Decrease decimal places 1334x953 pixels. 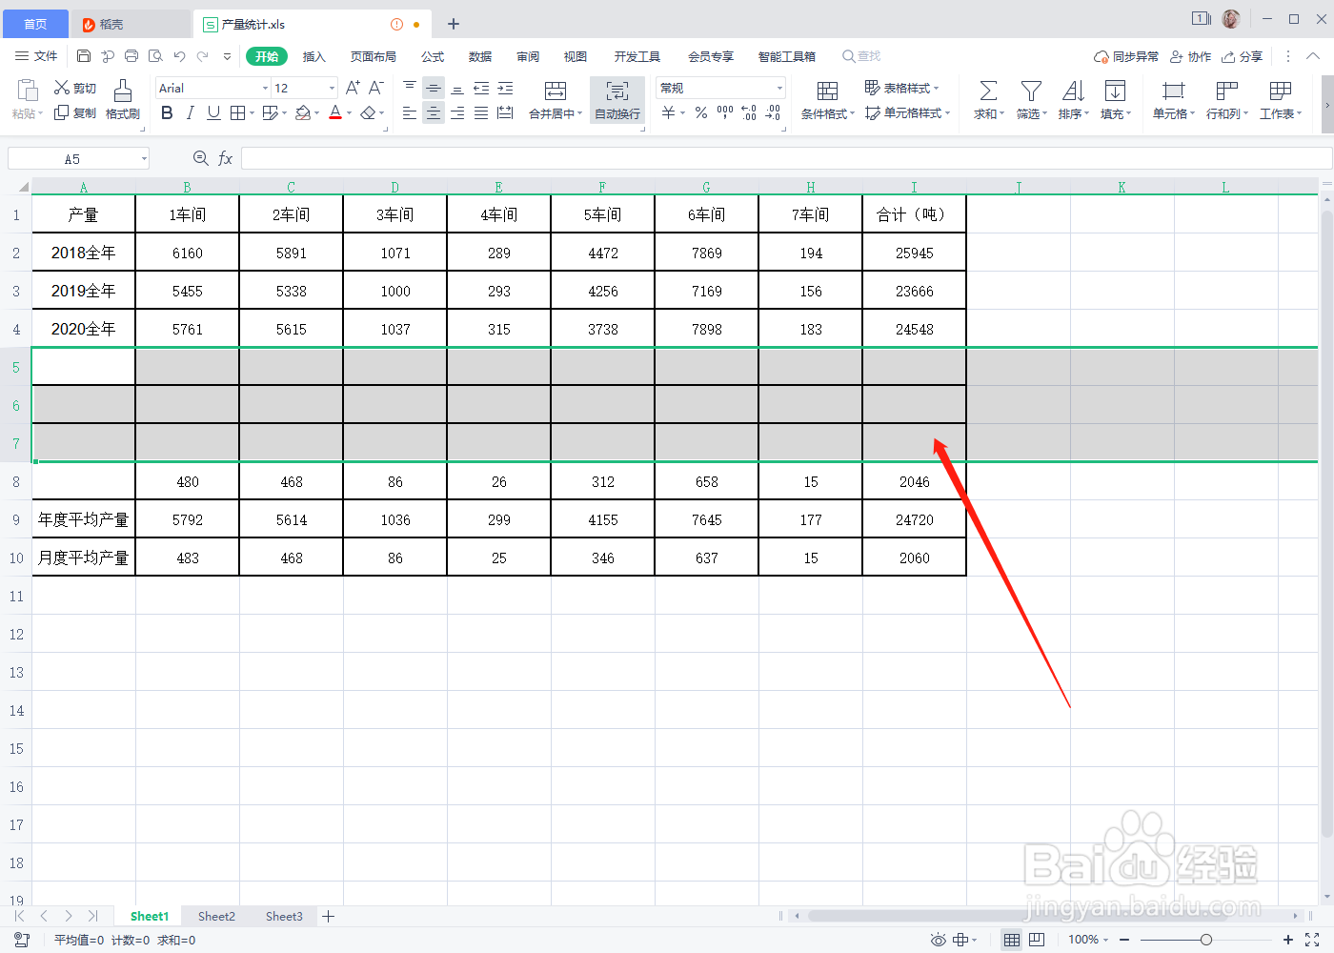[x=773, y=112]
